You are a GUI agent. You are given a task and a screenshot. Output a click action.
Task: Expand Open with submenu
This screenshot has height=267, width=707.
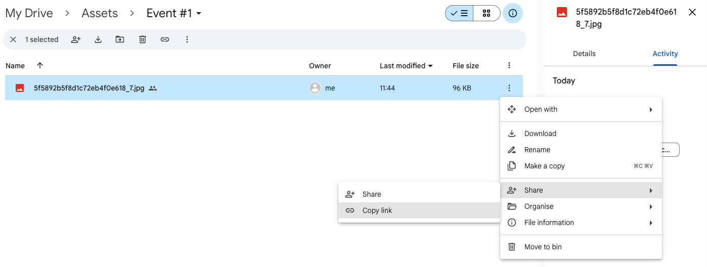click(x=581, y=109)
